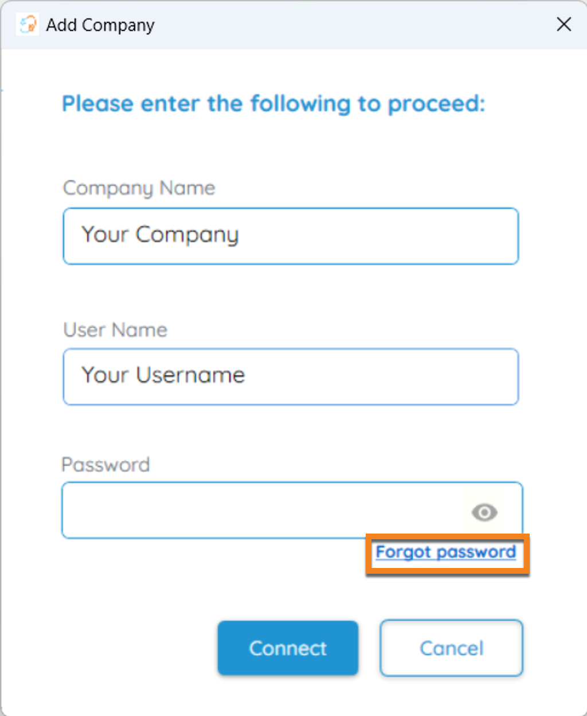This screenshot has height=716, width=587.
Task: Click the 'Please enter the following' heading
Action: tap(273, 104)
